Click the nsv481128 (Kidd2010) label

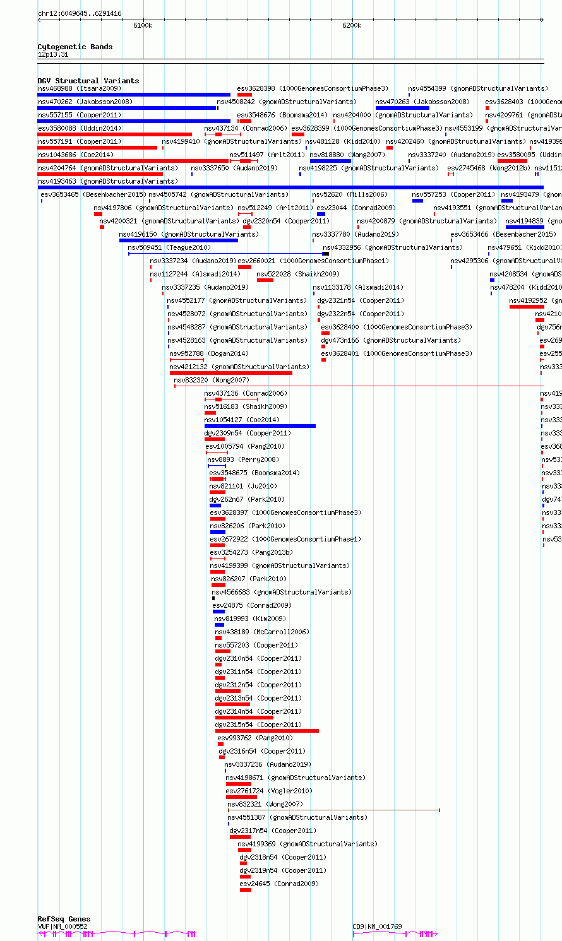(343, 141)
